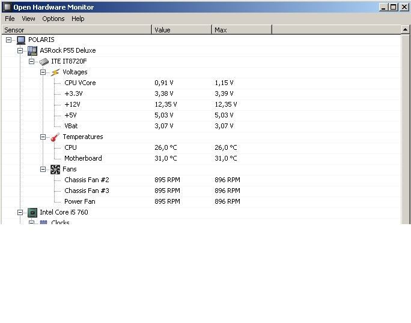Viewport: 411px width, 323px height.
Task: Collapse the Fans group
Action: 43,170
